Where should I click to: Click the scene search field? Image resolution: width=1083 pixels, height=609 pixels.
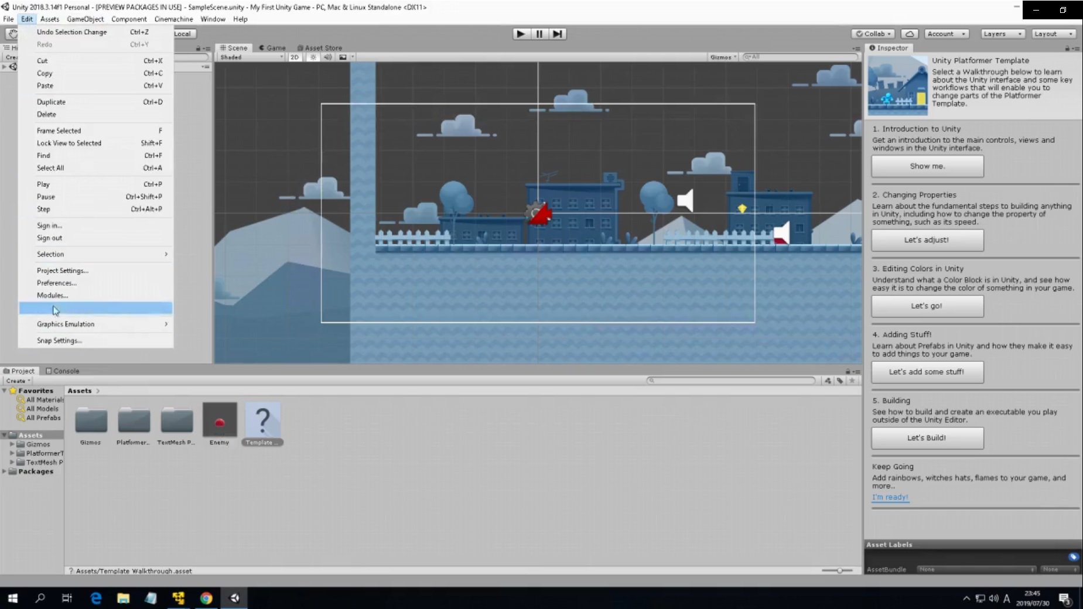[800, 57]
